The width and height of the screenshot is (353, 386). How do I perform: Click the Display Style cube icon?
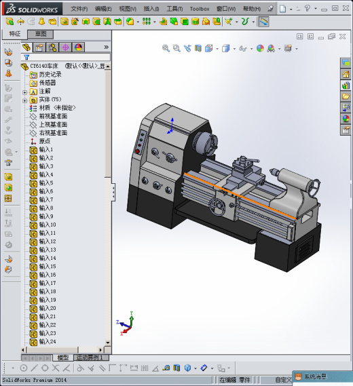tap(225, 48)
